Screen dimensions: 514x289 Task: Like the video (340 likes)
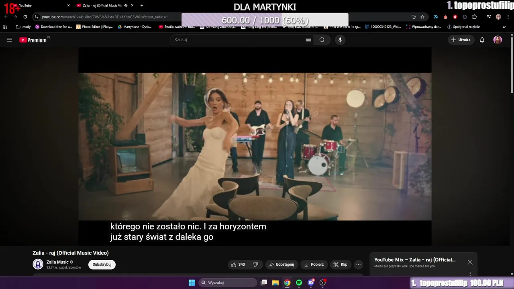238,265
